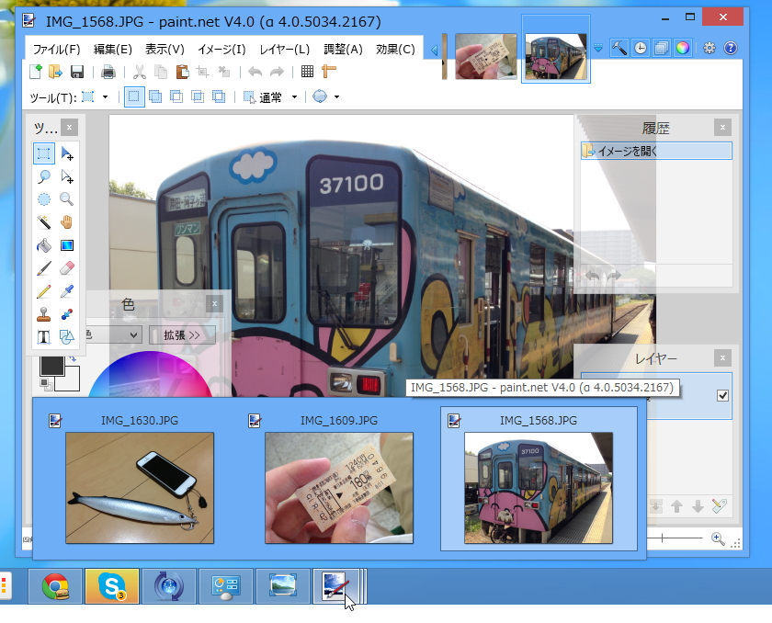Select the Gradient tool
This screenshot has width=772, height=623.
tap(67, 245)
